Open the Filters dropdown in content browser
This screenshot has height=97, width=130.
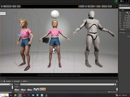(17, 84)
